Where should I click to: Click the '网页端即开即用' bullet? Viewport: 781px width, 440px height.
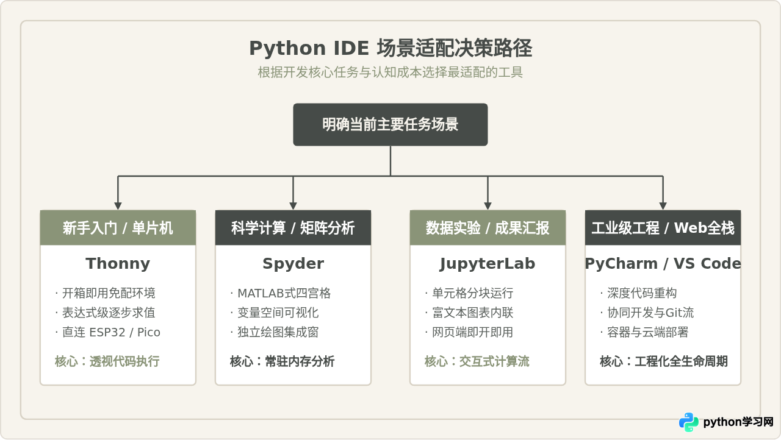pos(469,332)
